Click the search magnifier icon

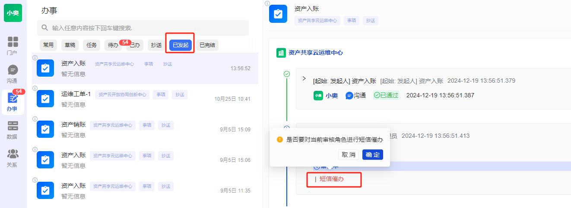point(44,28)
